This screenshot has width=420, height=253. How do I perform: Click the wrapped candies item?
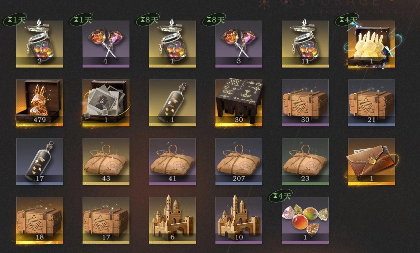point(305,220)
